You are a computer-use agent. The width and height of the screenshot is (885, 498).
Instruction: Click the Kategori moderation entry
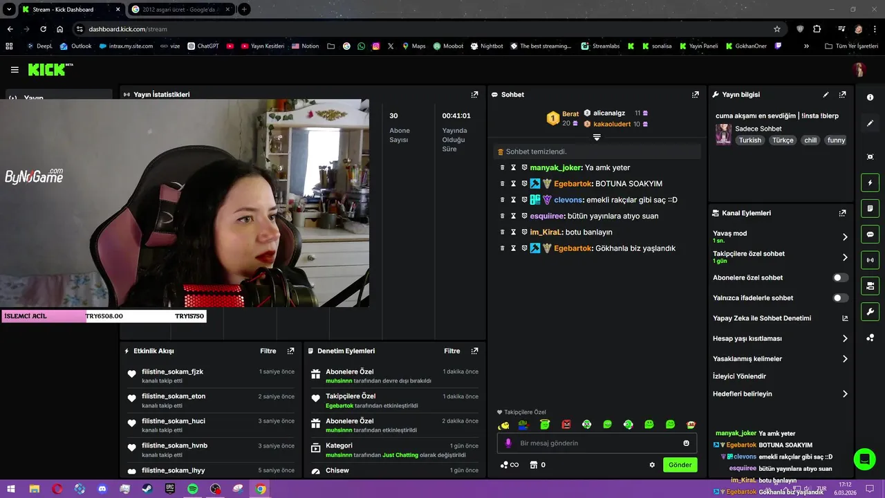click(394, 450)
